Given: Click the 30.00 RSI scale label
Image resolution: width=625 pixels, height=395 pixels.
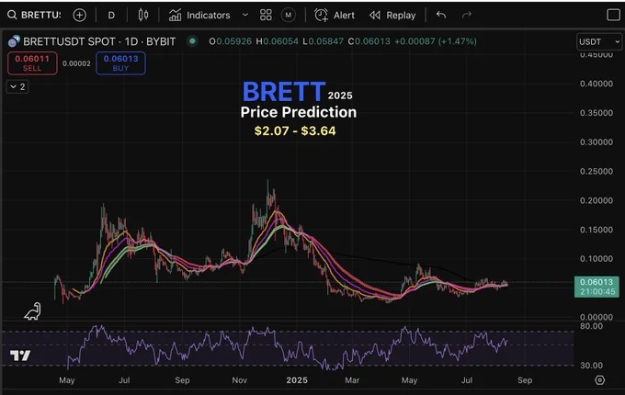Looking at the screenshot, I should [591, 365].
